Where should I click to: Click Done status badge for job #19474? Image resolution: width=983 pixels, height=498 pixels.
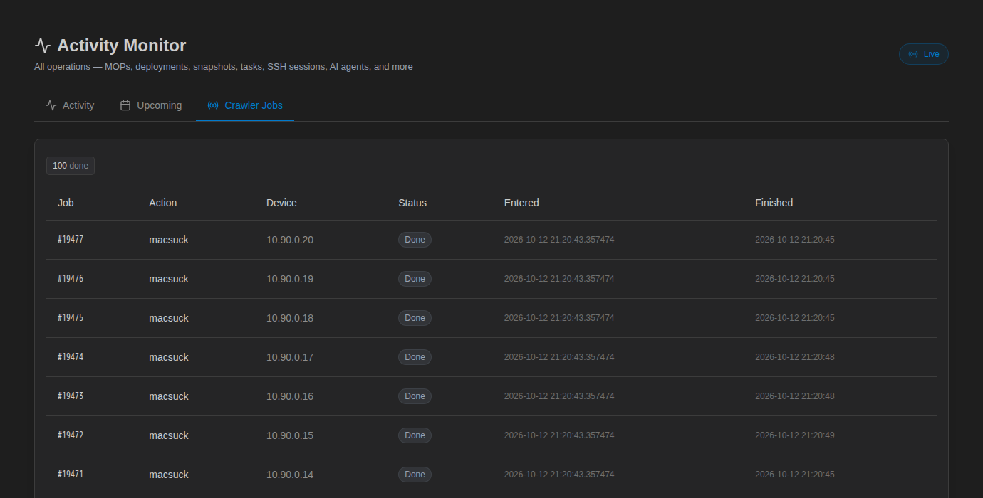click(x=415, y=357)
